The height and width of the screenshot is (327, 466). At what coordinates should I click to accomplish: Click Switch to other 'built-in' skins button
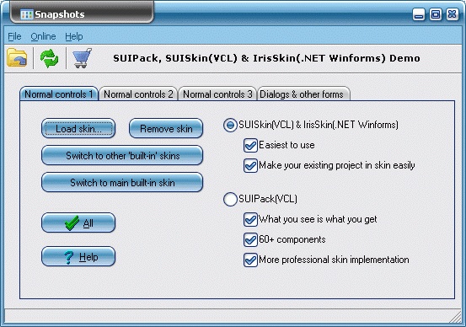tap(122, 155)
